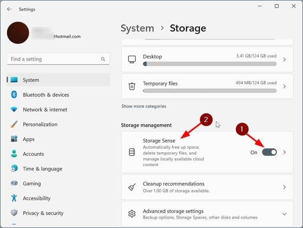Viewport: 303px width, 228px height.
Task: Click the search magnifier icon
Action: coord(103,59)
